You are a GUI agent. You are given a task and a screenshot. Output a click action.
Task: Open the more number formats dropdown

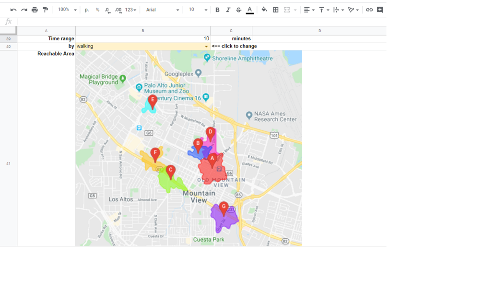[130, 10]
